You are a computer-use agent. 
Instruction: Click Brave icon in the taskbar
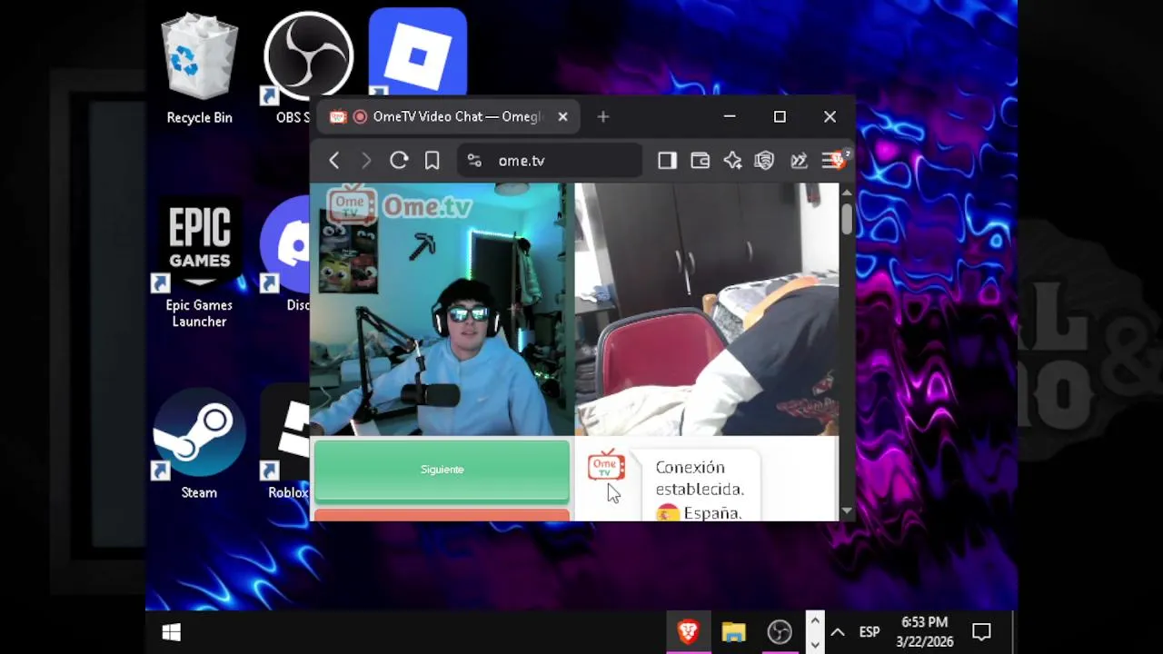point(688,632)
